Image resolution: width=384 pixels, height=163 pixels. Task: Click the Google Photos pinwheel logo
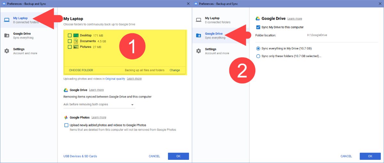click(66, 117)
